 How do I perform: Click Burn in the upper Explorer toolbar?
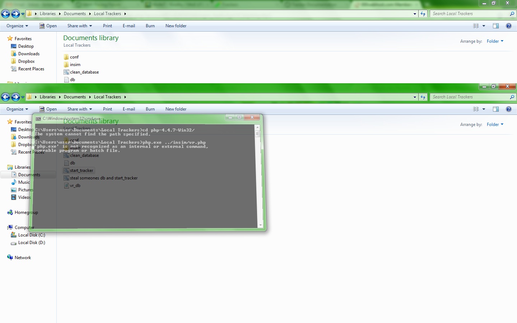(150, 26)
